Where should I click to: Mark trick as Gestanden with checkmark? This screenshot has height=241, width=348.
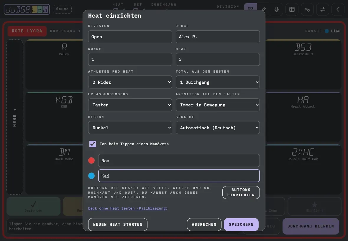click(34, 206)
